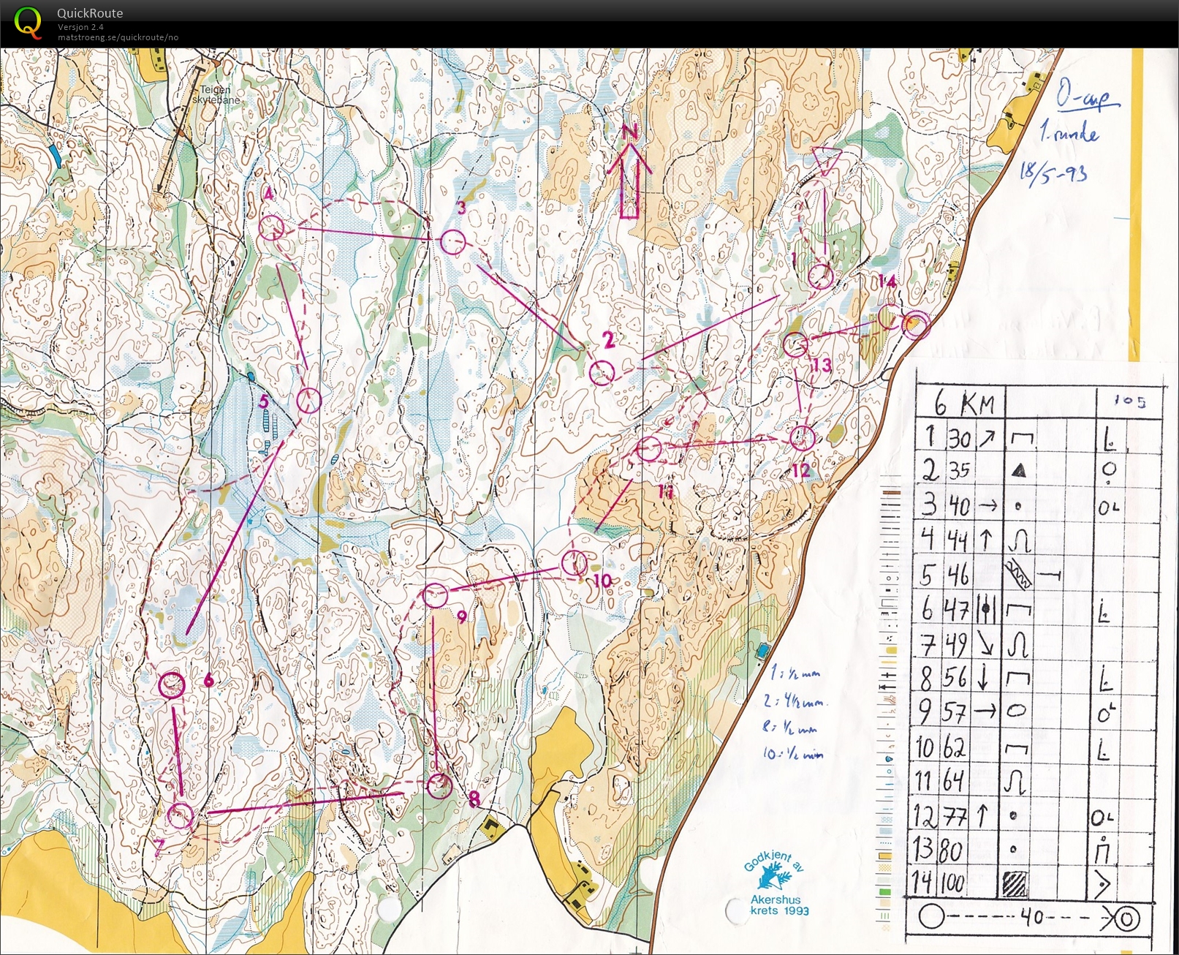The width and height of the screenshot is (1179, 955).
Task: Select control circle 13 on the map
Action: 795,344
